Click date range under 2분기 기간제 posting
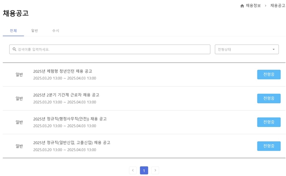Image resolution: width=286 pixels, height=176 pixels. (65, 102)
